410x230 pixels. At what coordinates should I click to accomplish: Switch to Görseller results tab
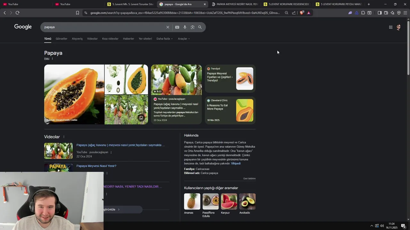(61, 39)
